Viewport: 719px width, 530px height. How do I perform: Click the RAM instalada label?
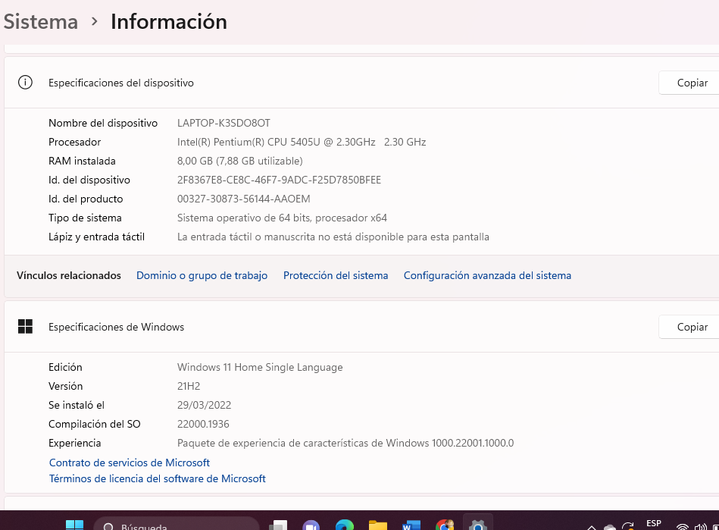click(x=82, y=161)
